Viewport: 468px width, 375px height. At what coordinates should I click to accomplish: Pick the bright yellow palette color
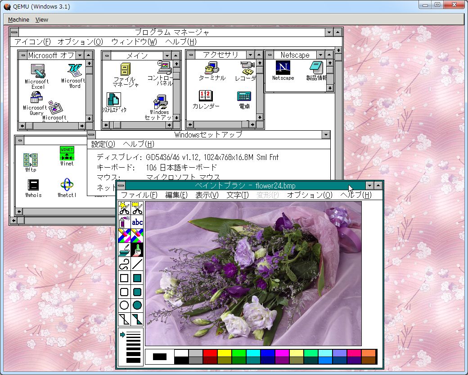click(225, 353)
